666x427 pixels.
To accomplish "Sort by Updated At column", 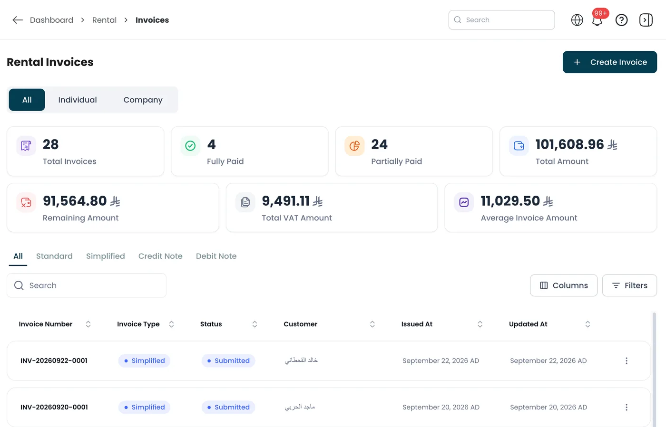I will tap(588, 324).
